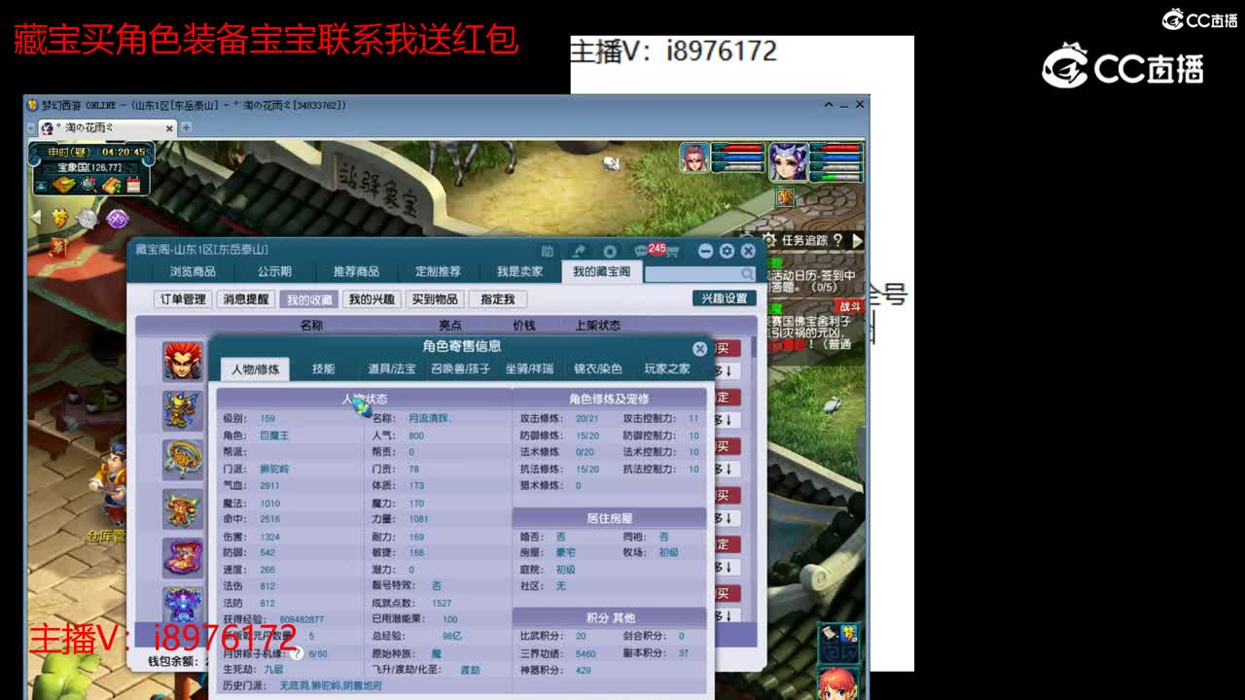Click the purple x9 bonus icon
This screenshot has width=1245, height=700.
click(x=118, y=218)
